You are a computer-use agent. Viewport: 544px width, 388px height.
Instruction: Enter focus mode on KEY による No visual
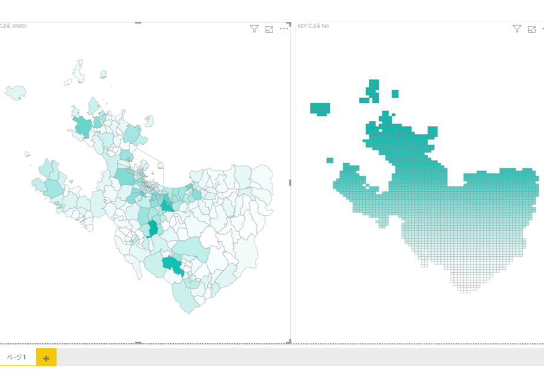[x=532, y=29]
